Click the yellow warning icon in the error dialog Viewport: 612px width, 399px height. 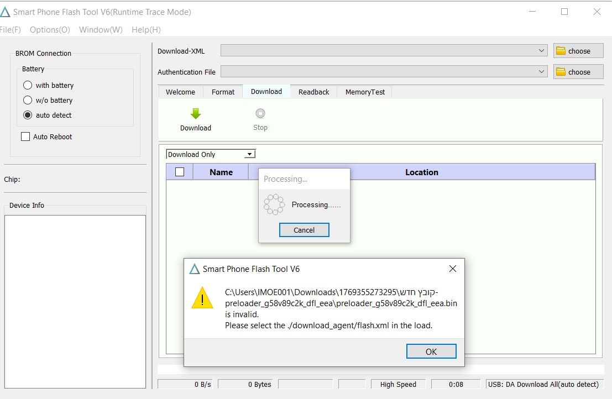coord(202,298)
